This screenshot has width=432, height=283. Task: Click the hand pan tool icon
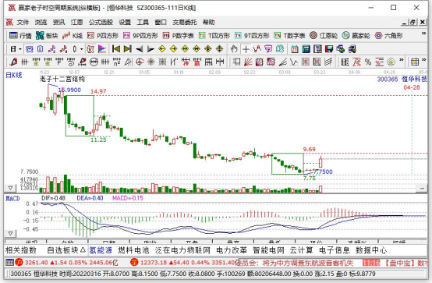pos(234,49)
